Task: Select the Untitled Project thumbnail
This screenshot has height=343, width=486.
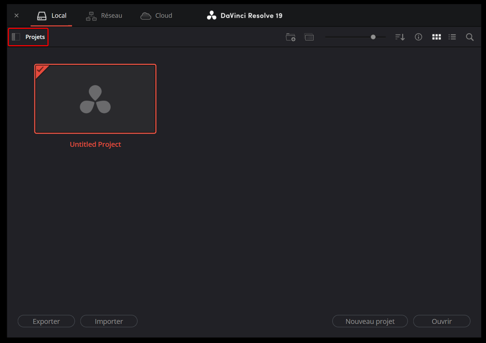Action: tap(95, 99)
